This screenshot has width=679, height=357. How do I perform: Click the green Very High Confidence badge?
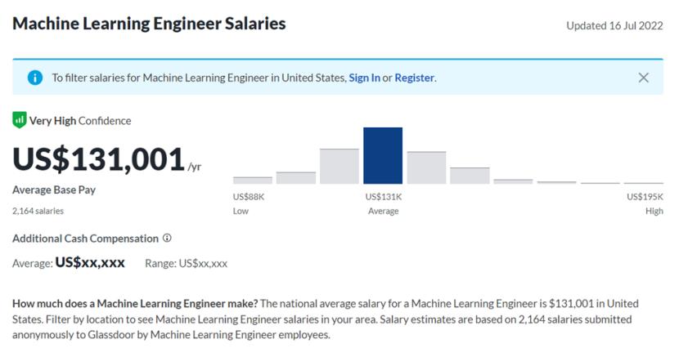pos(20,120)
